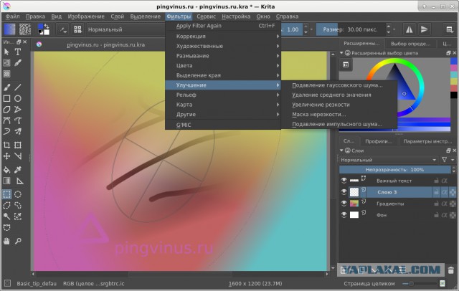Open the G'MIC filter entry
This screenshot has height=291, width=459.
223,125
